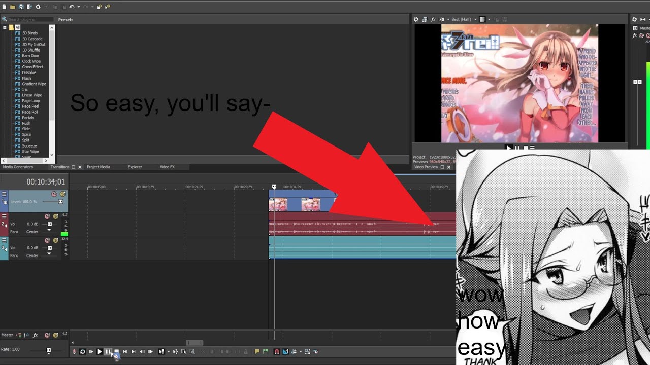
Task: Open the Overlays dropdown arrow in preview
Action: click(x=489, y=19)
